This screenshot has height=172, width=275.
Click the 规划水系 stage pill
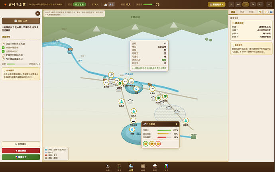tap(79, 4)
